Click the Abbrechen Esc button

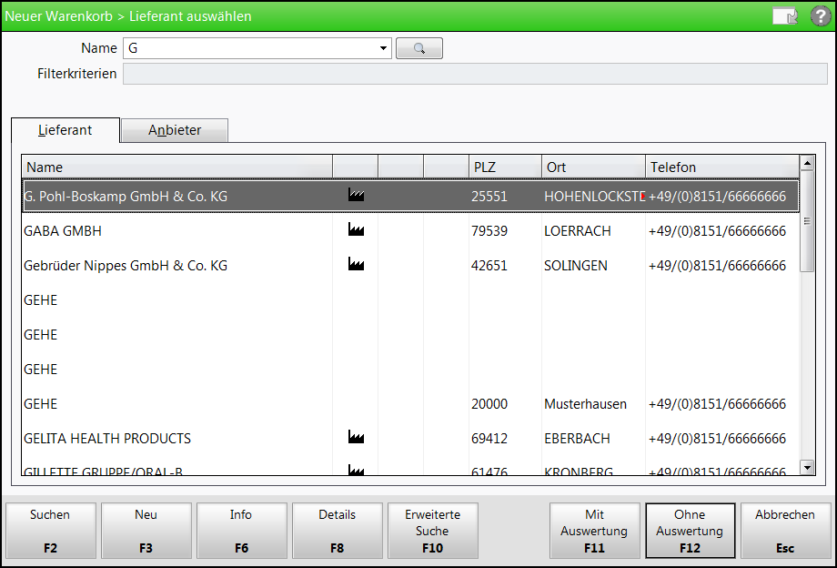(x=785, y=531)
